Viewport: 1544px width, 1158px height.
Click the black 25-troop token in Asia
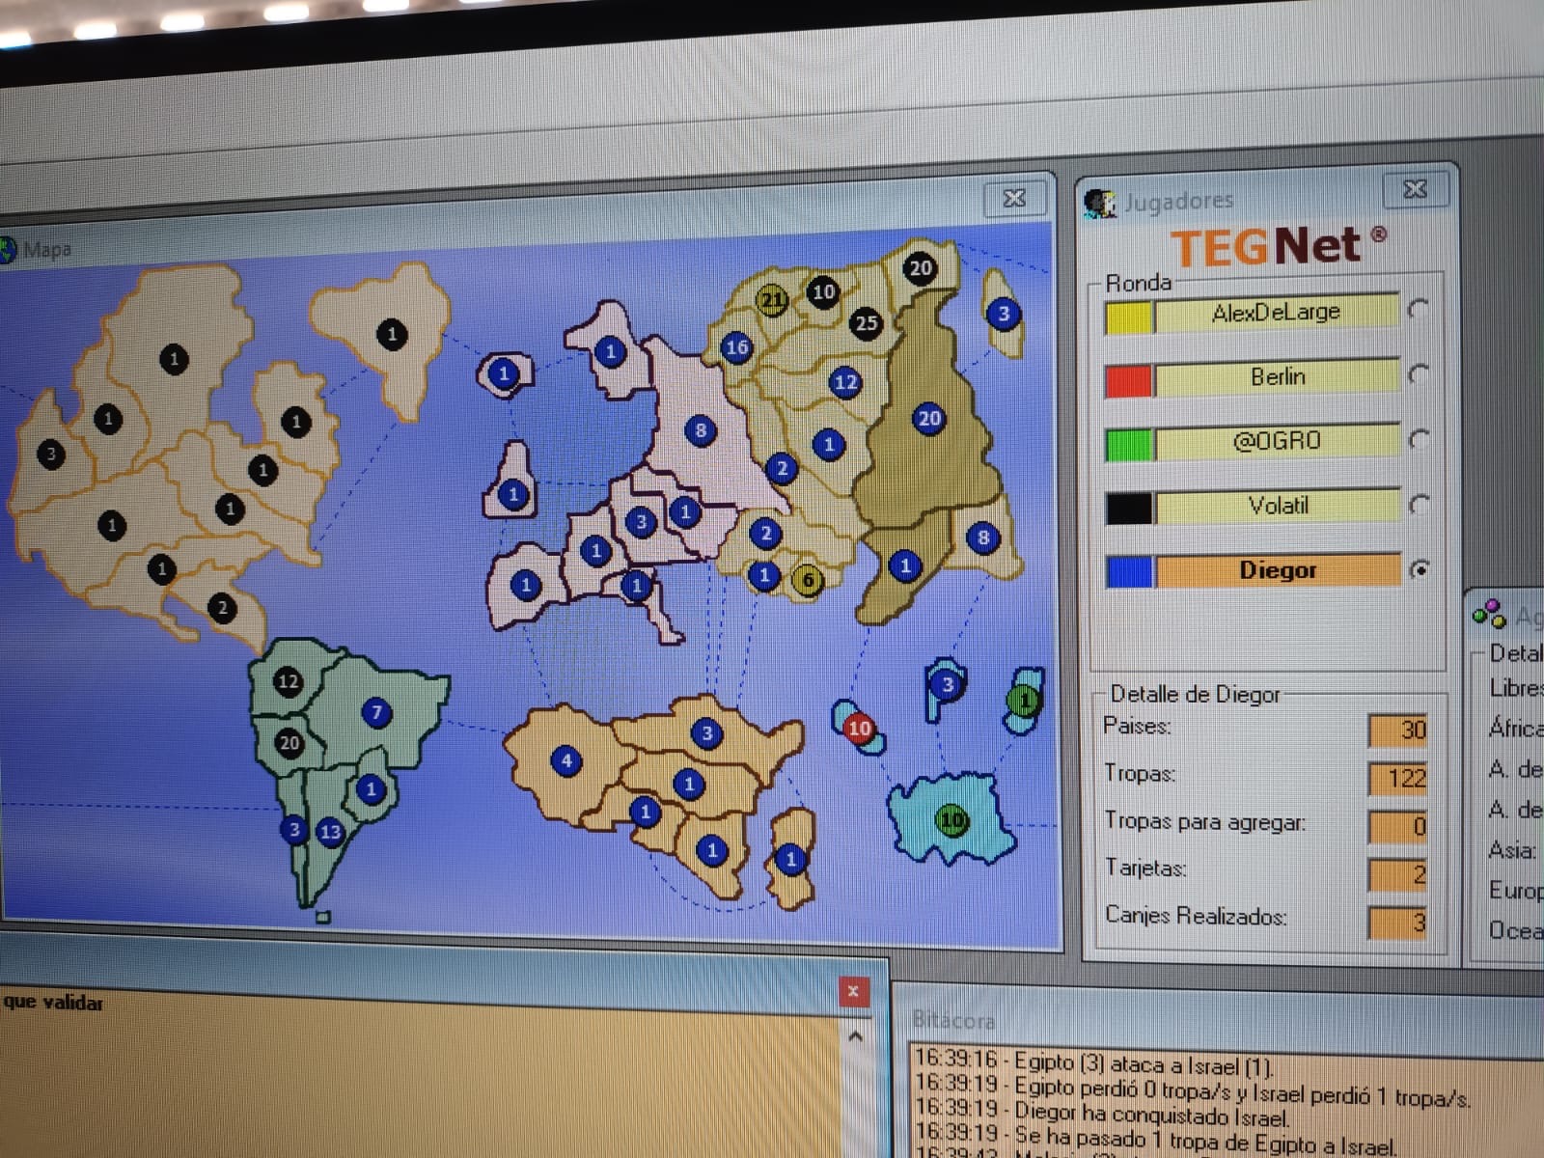coord(866,323)
